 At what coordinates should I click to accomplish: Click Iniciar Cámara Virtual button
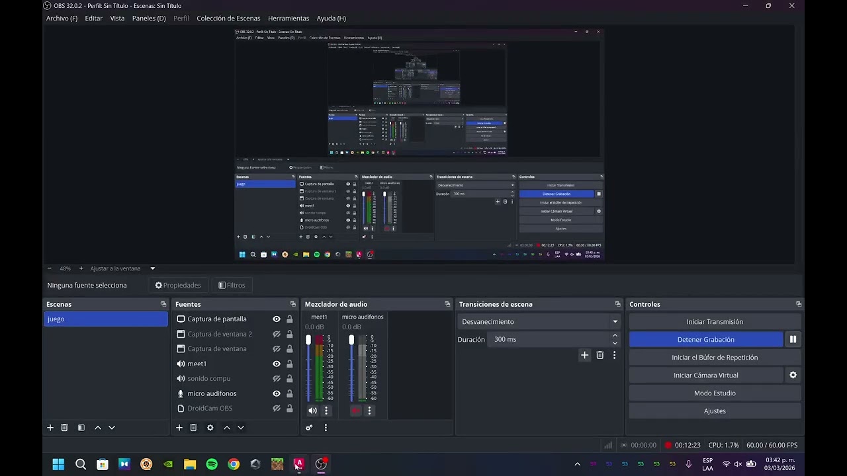705,375
